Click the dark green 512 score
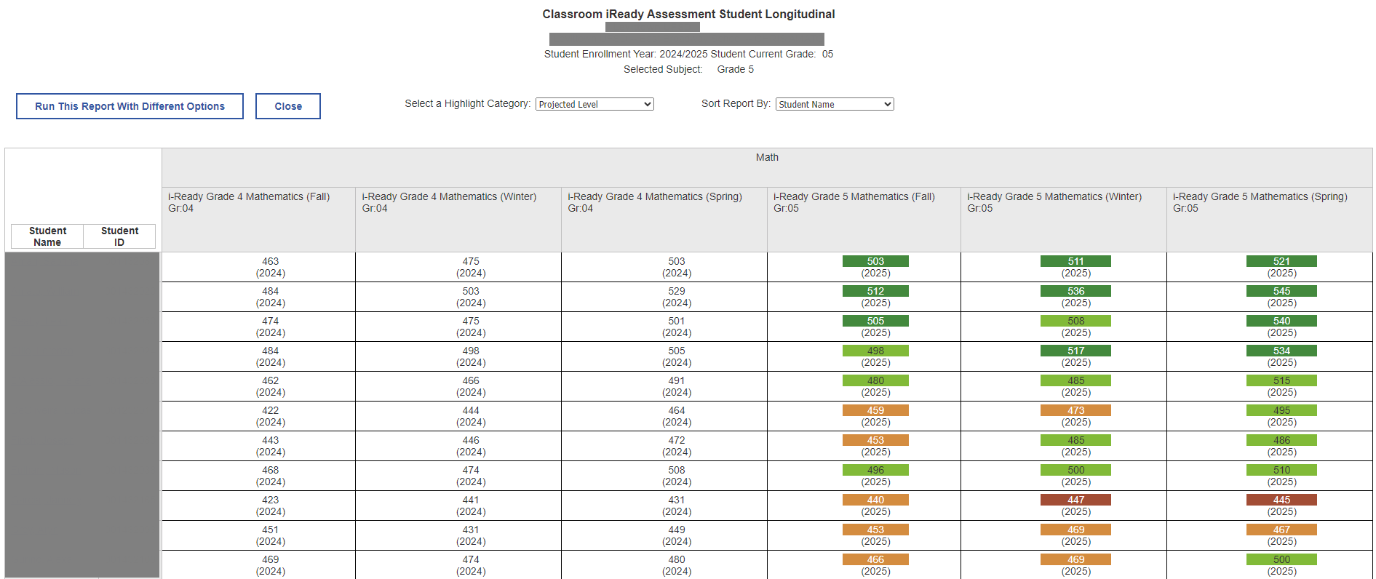1376x579 pixels. 875,291
